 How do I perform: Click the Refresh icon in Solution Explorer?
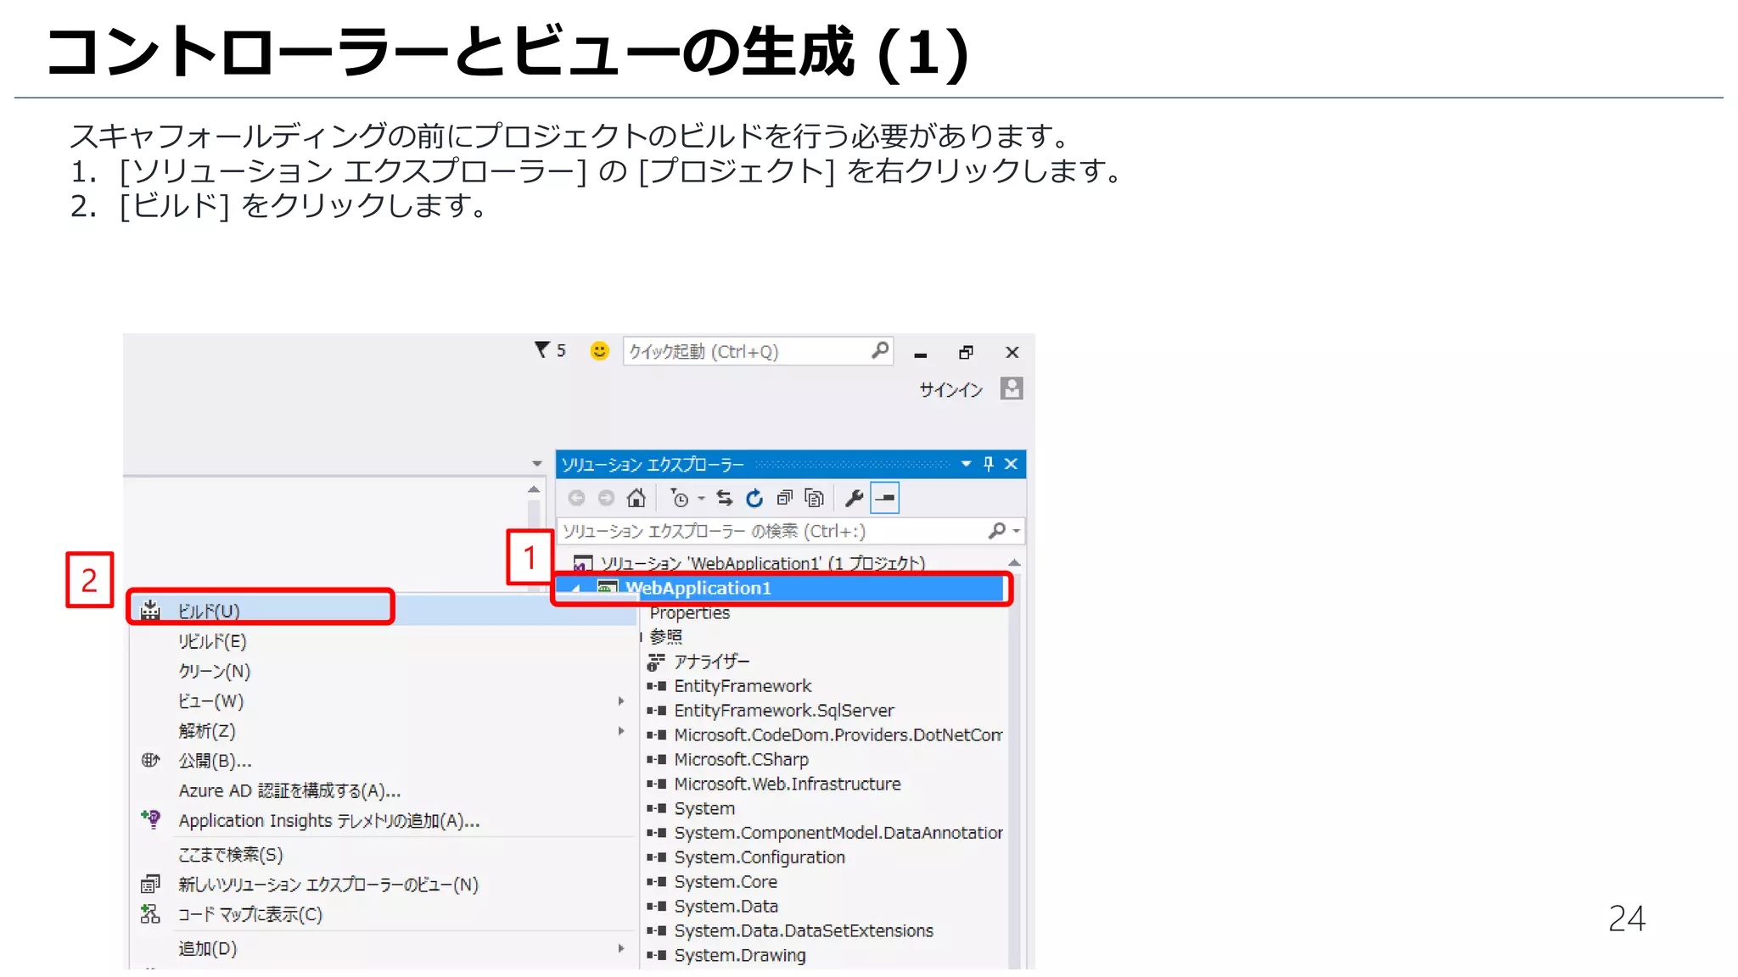[x=754, y=498]
